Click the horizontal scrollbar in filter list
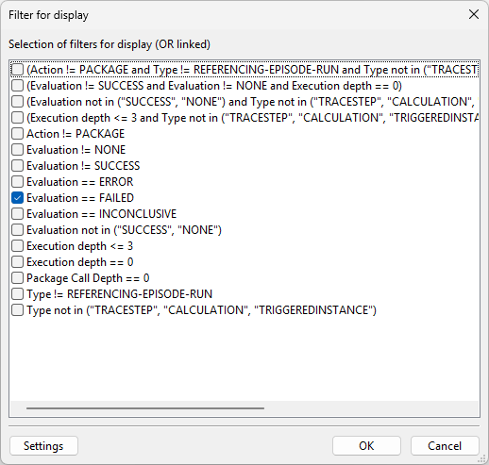 (145, 408)
